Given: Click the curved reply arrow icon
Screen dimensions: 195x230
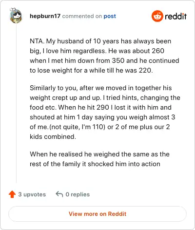Looking at the screenshot, I should (59, 194).
